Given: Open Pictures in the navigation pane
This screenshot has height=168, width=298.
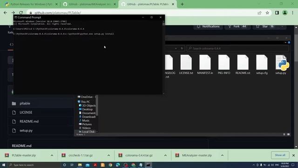Looking at the screenshot, I should pos(85,124).
